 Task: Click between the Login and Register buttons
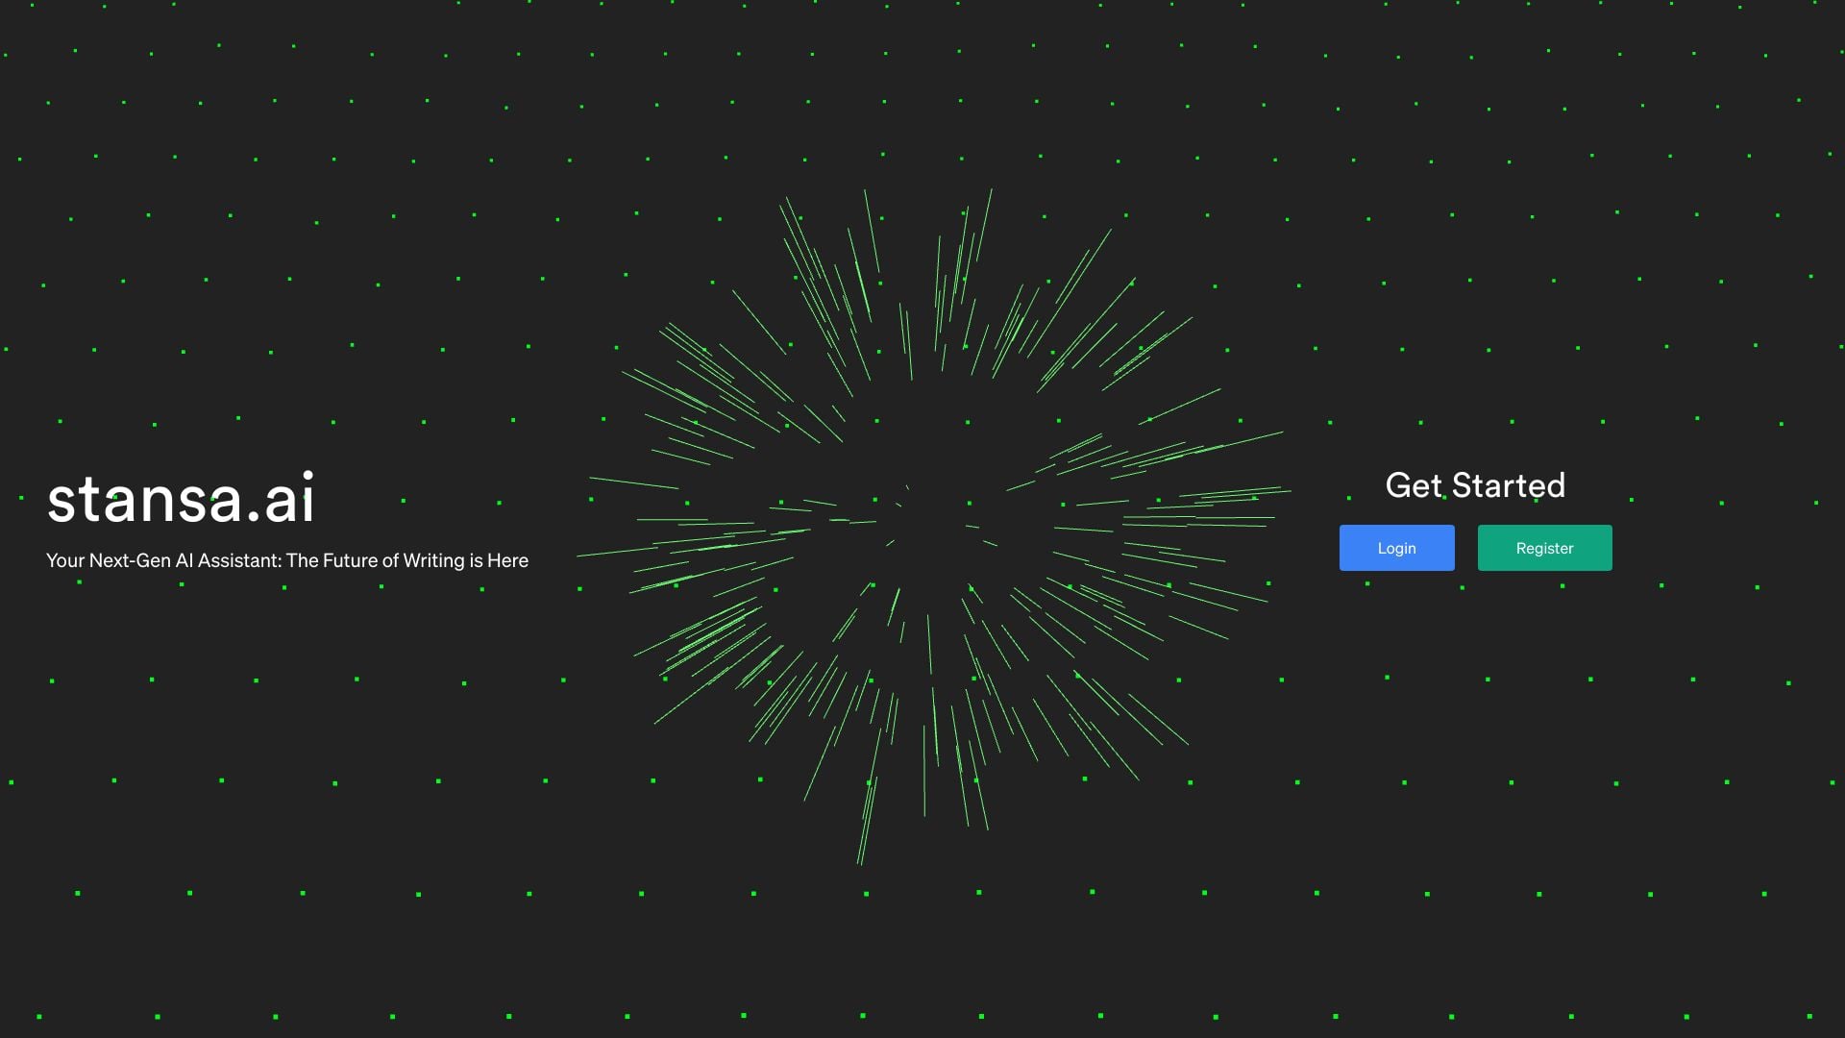tap(1467, 548)
